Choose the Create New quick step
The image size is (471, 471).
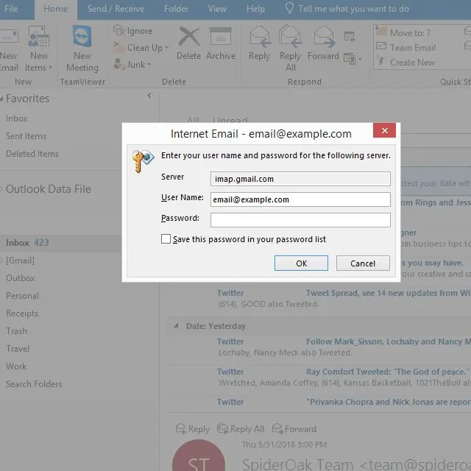point(406,62)
